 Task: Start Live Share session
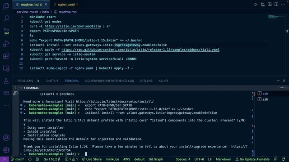(92, 159)
